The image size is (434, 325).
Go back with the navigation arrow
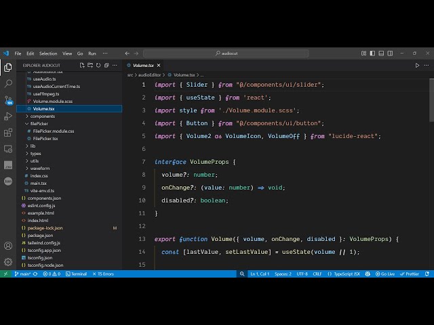(127, 53)
